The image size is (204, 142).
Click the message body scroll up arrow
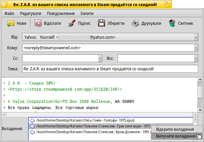tap(200, 79)
